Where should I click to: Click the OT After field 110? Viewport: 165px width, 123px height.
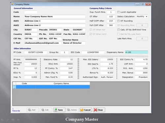tap(111, 16)
